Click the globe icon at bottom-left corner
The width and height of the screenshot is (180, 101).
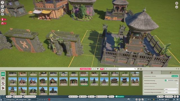coord(2,97)
